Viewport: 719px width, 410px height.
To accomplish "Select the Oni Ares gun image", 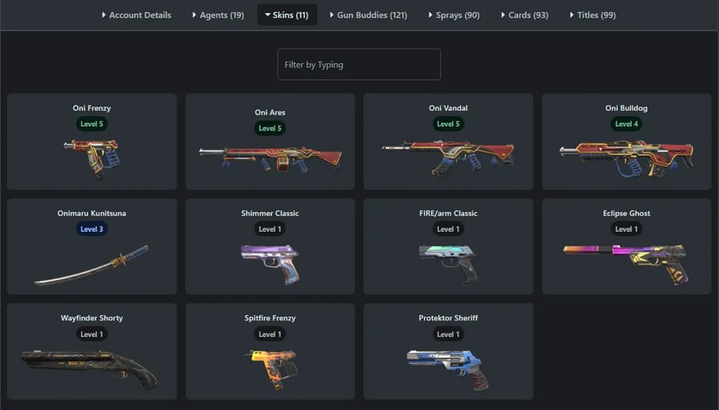I will coord(270,159).
